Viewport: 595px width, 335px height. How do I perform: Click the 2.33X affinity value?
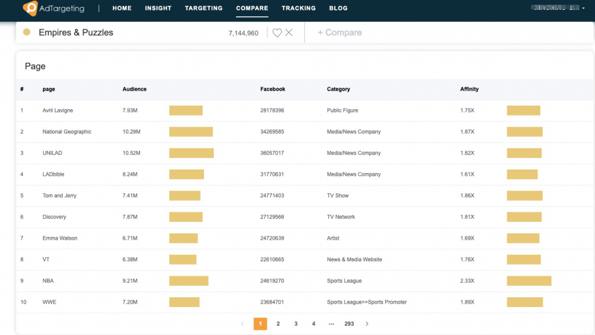pyautogui.click(x=467, y=281)
